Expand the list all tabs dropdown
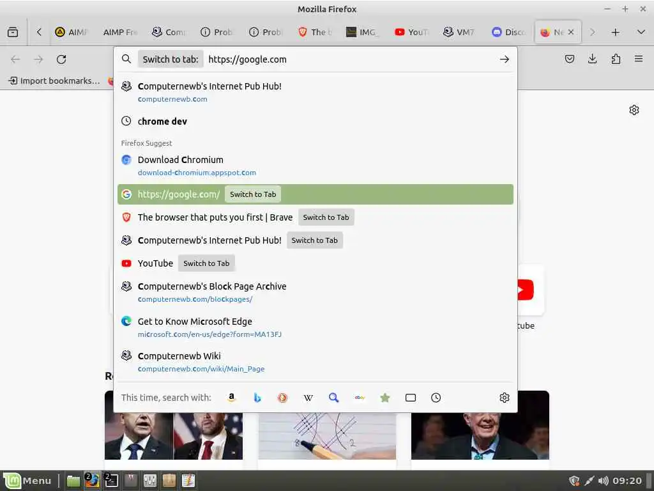Viewport: 654px width, 491px height. [641, 32]
